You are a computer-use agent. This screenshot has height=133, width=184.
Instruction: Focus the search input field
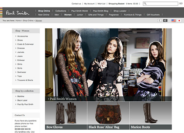click(x=160, y=4)
